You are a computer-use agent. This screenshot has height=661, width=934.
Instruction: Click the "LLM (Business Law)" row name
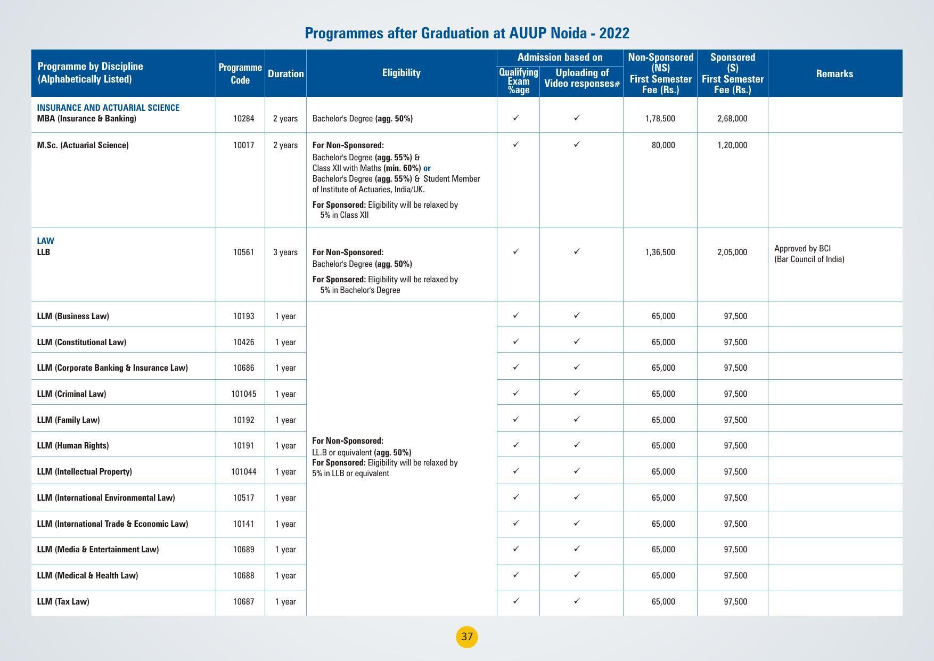point(73,316)
